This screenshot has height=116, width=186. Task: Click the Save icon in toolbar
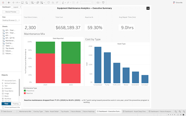pos(22,2)
